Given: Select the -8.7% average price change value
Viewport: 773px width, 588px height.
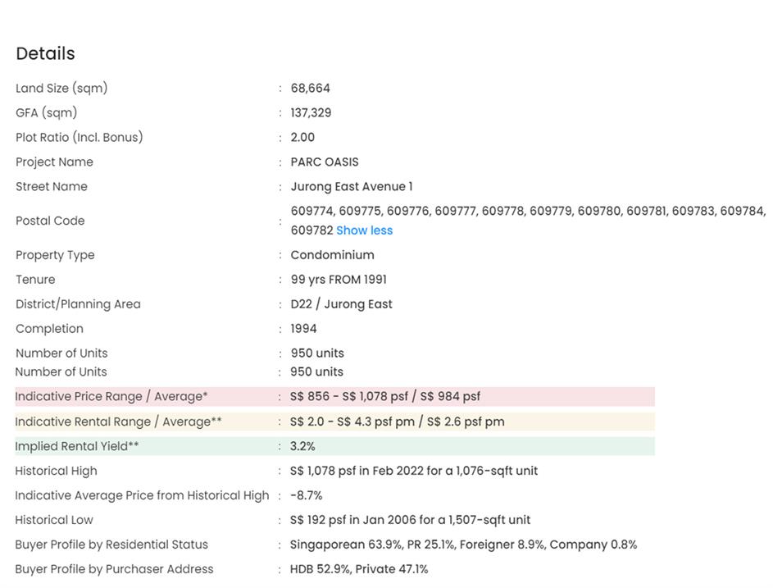Looking at the screenshot, I should coord(306,496).
